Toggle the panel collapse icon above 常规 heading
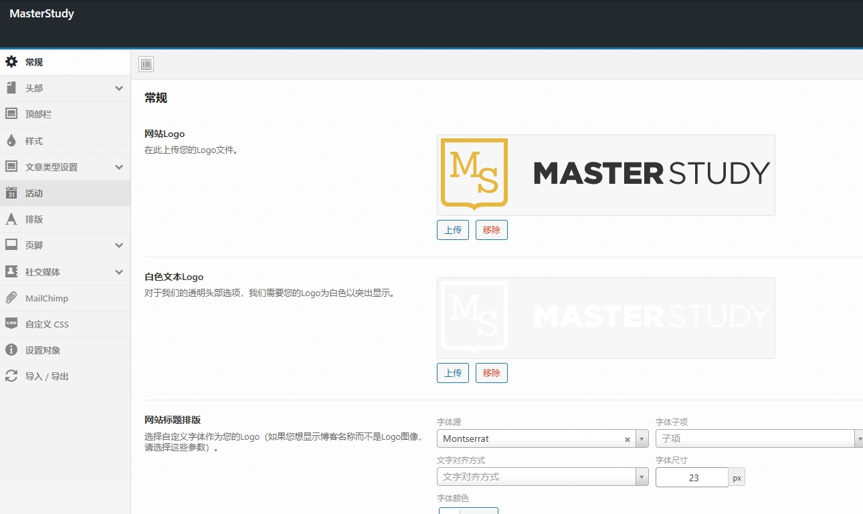863x514 pixels. click(146, 64)
